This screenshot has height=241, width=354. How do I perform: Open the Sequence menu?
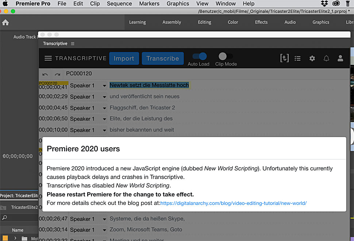pos(119,4)
